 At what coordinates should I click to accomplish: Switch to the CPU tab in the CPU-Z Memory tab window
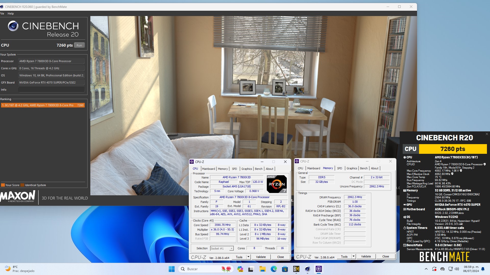point(300,168)
